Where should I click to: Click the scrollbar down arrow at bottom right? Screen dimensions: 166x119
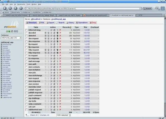pos(165,116)
